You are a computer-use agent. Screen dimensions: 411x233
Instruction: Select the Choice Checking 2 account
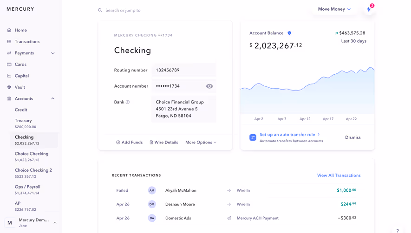[33, 173]
